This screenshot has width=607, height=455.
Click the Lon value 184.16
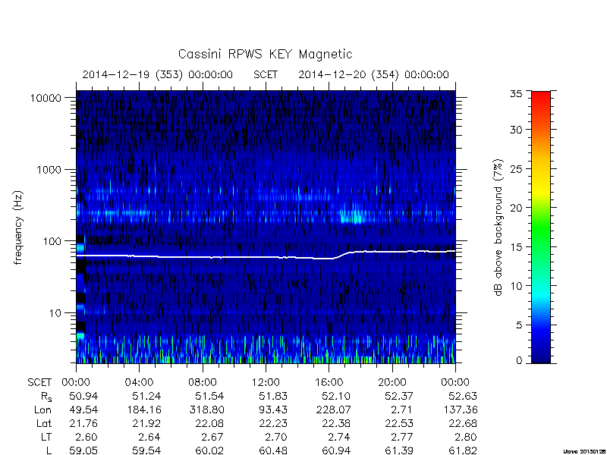143,409
